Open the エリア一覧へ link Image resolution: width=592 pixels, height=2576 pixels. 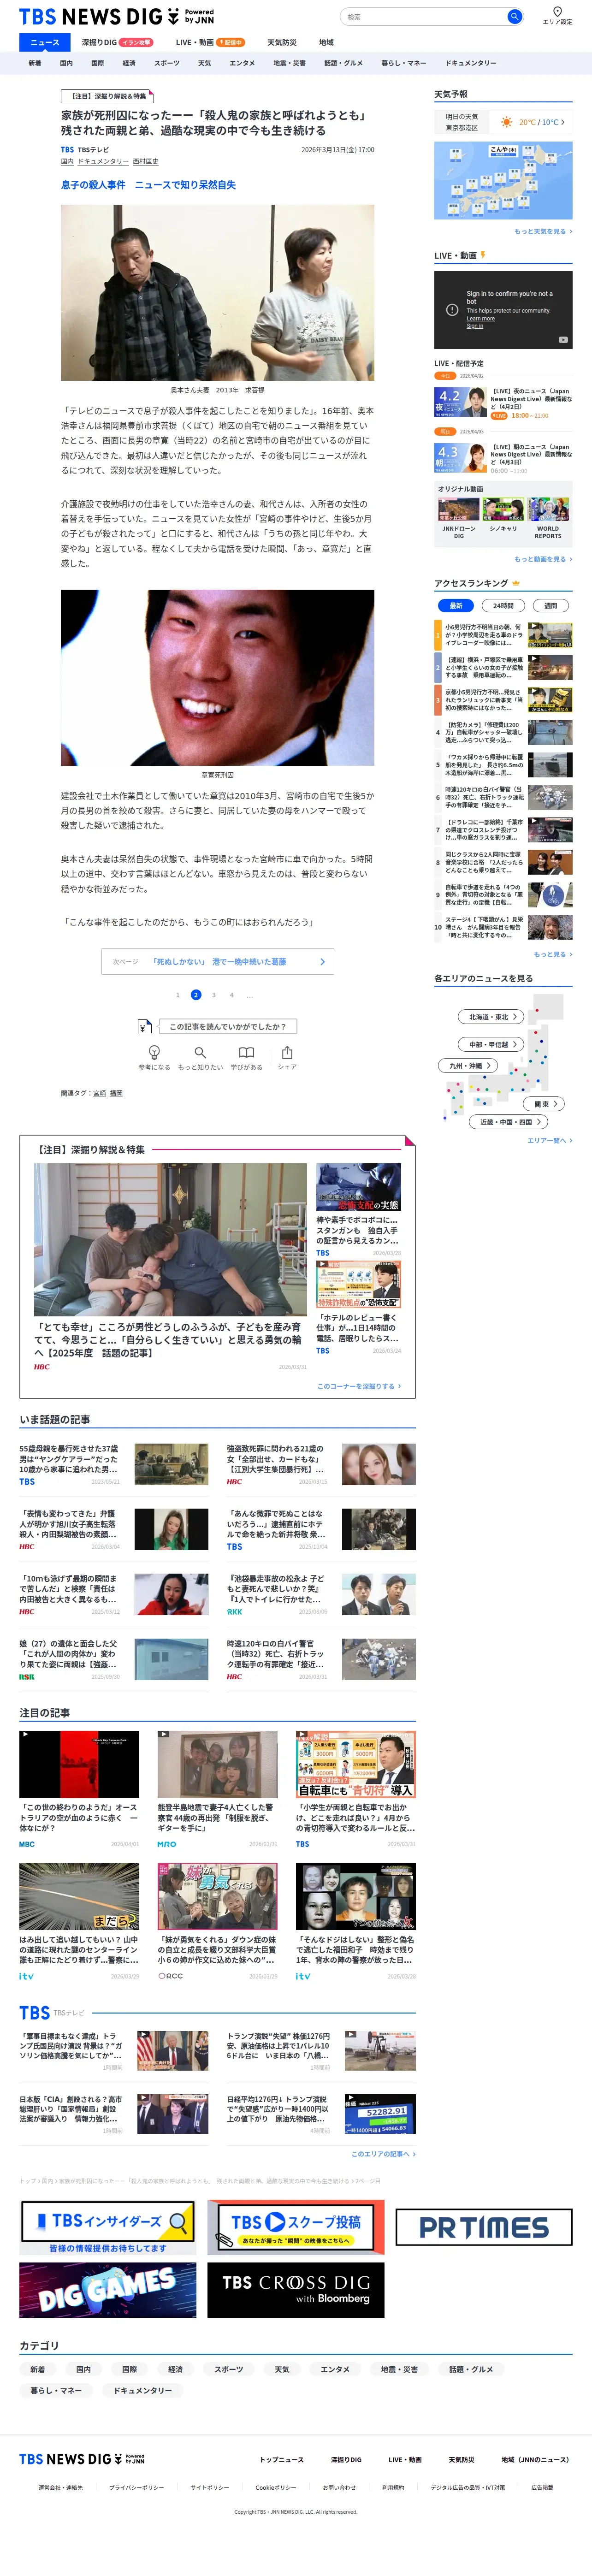(549, 1140)
